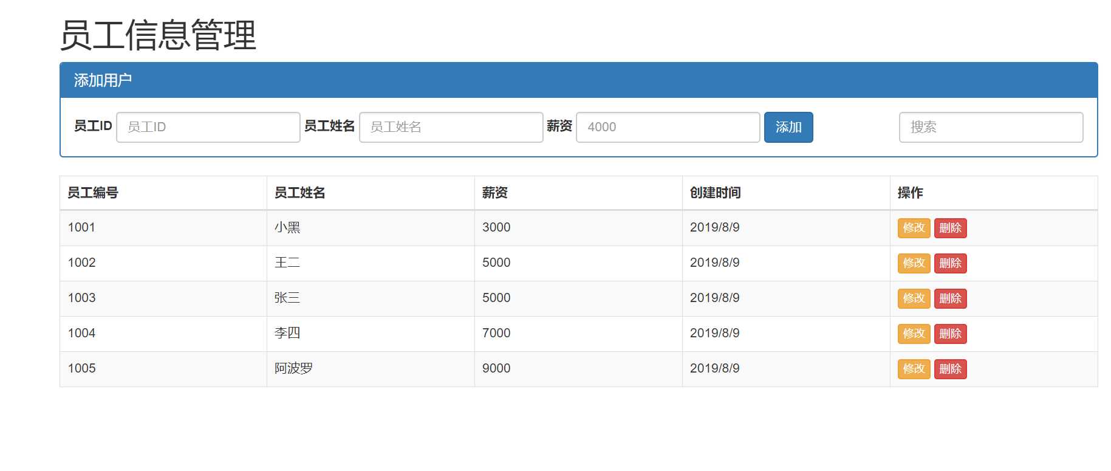The width and height of the screenshot is (1111, 471).
Task: Click the 薪资 input showing 4000
Action: pyautogui.click(x=668, y=127)
